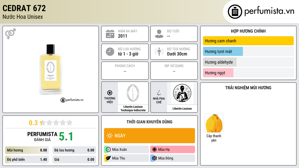Viewport: 299px width, 168px height.
Task: Click the PERFUMISTA ĐÁNH GIÁ label
Action: [x=42, y=136]
